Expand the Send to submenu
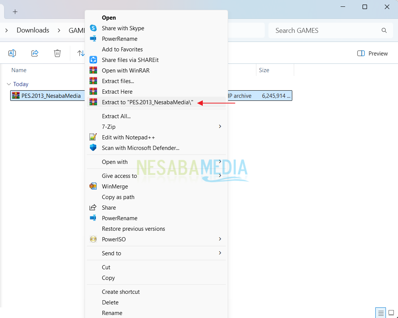Screen dimensions: 398x318 220,253
